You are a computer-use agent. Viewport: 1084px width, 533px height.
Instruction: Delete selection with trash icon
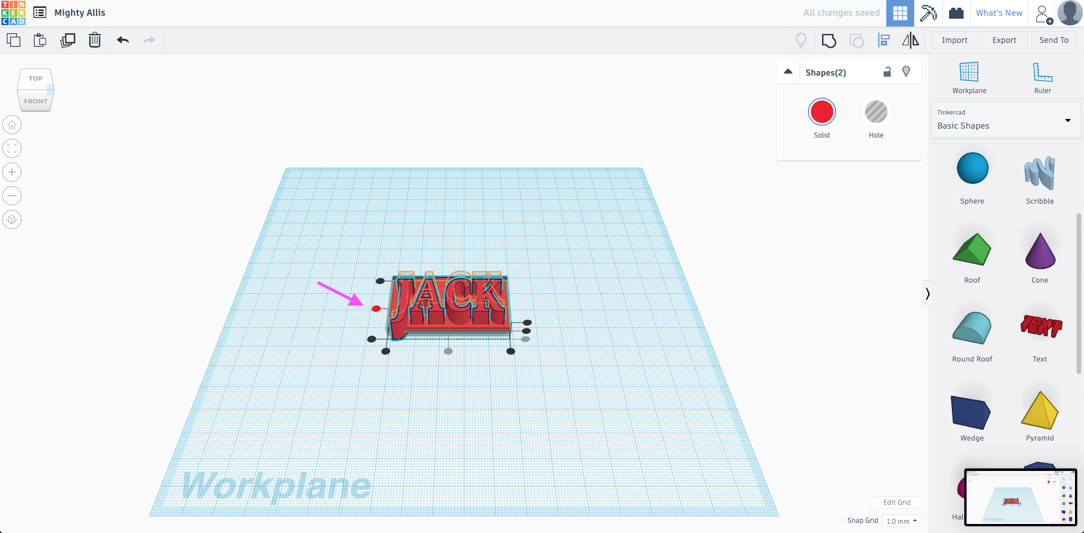pos(95,40)
